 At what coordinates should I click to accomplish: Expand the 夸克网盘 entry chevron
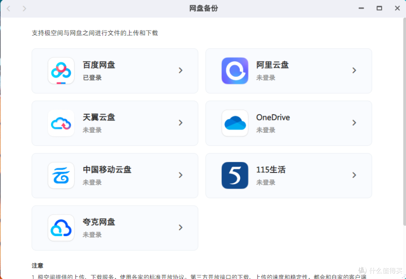[180, 227]
